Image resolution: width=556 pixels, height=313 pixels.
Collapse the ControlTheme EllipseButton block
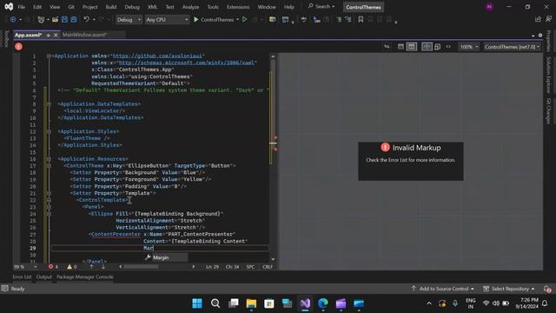(x=49, y=166)
